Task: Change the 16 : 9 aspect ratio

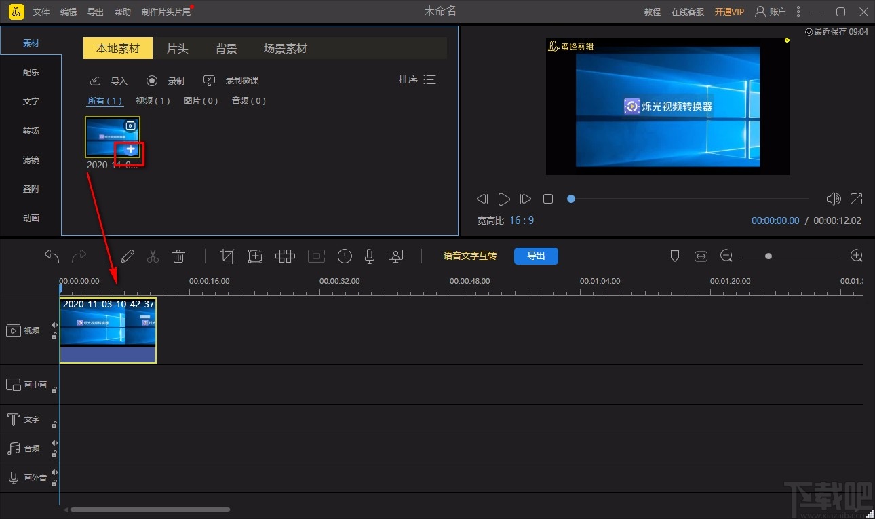Action: tap(522, 220)
